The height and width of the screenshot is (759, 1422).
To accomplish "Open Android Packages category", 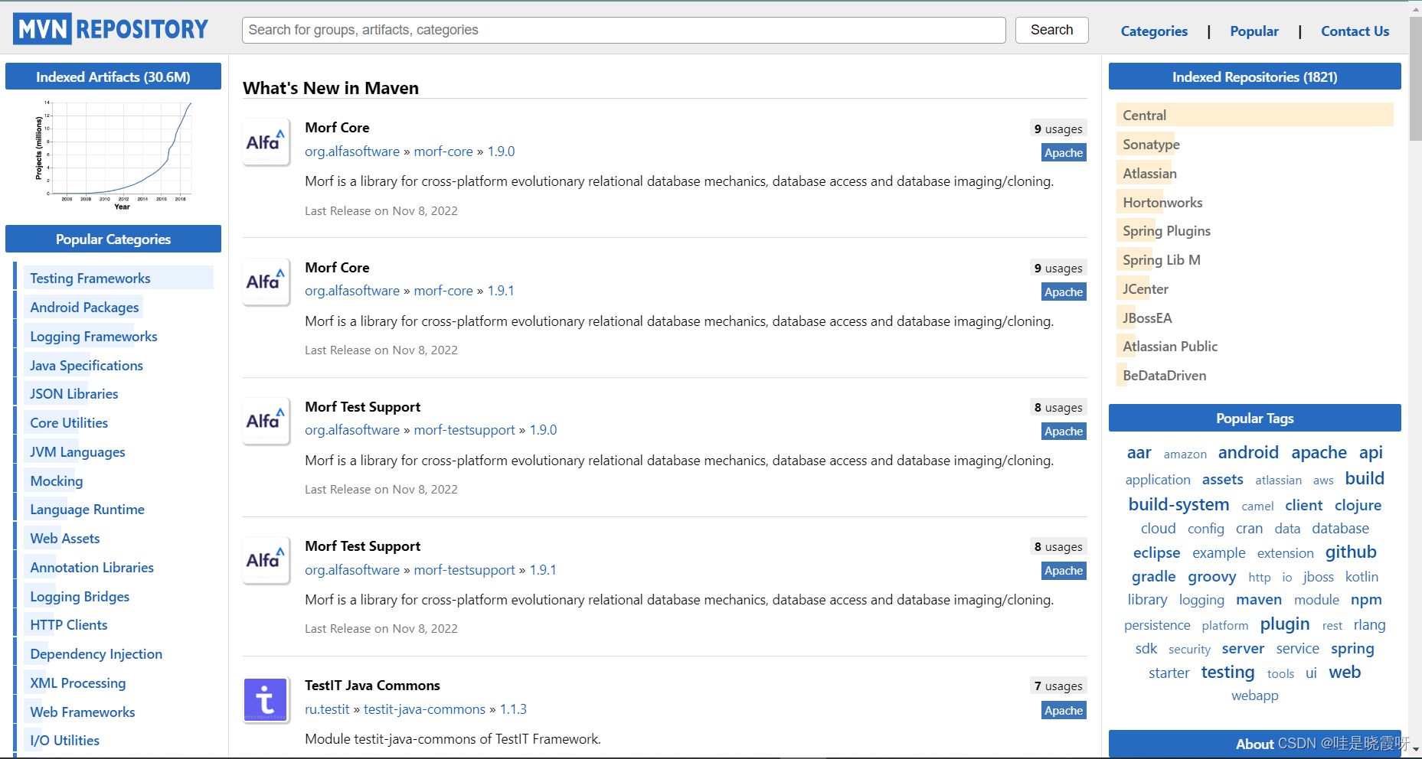I will pos(84,308).
